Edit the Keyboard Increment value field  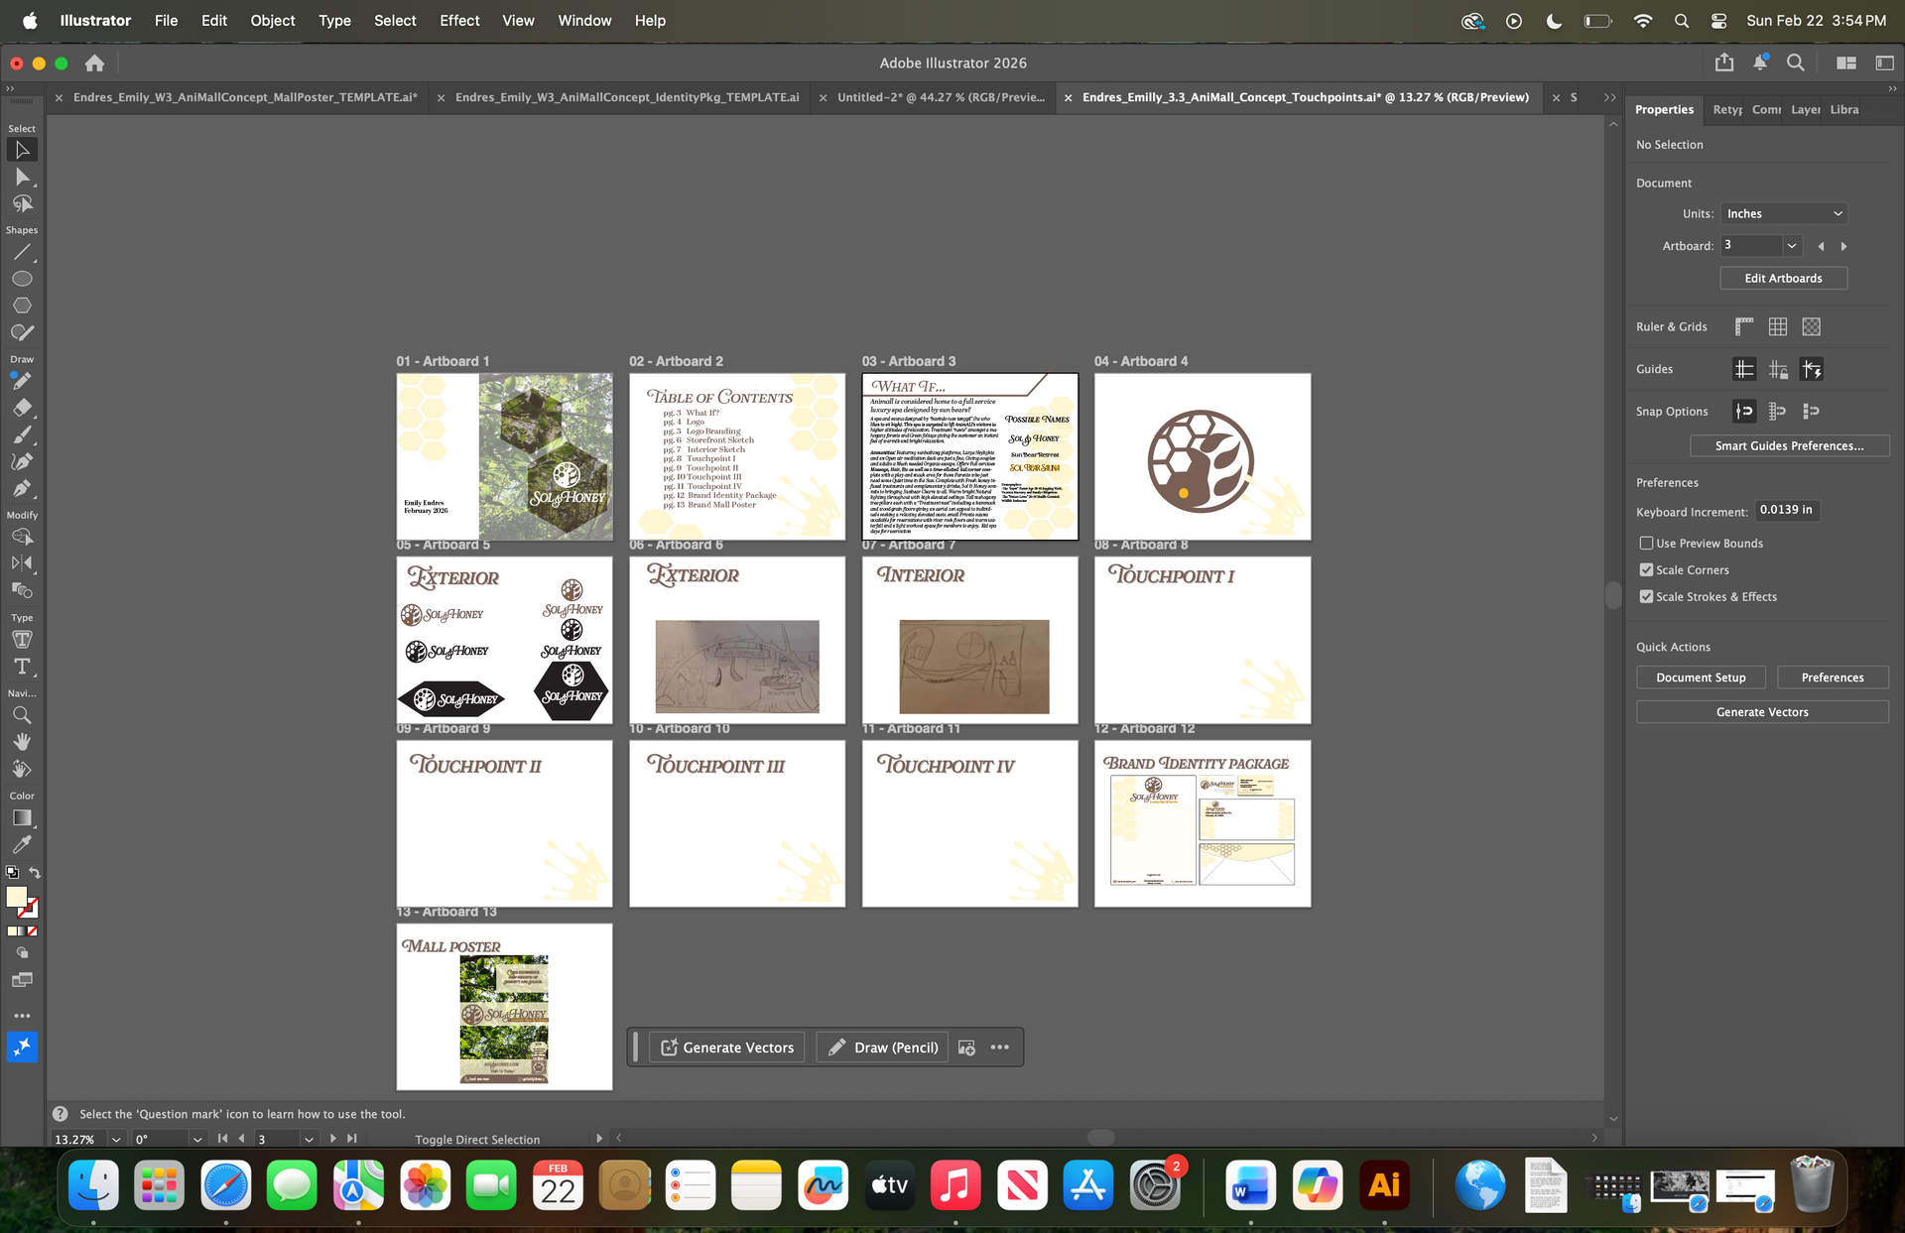point(1787,510)
